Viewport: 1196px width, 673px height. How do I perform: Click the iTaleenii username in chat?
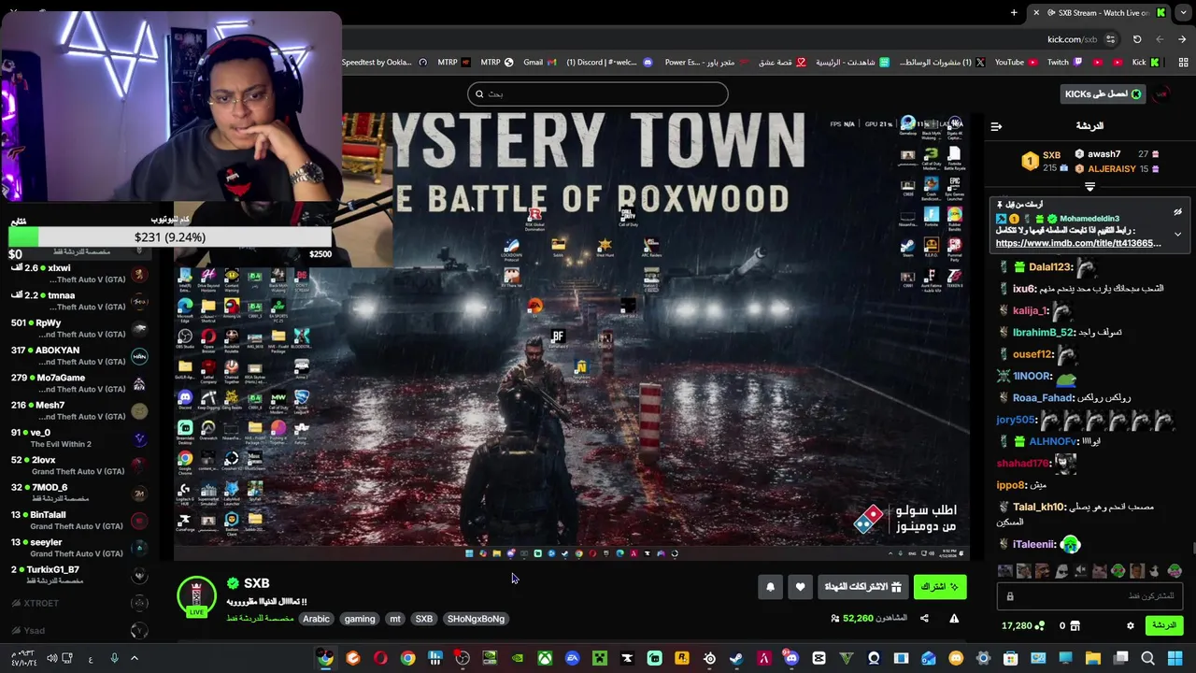coord(1034,544)
